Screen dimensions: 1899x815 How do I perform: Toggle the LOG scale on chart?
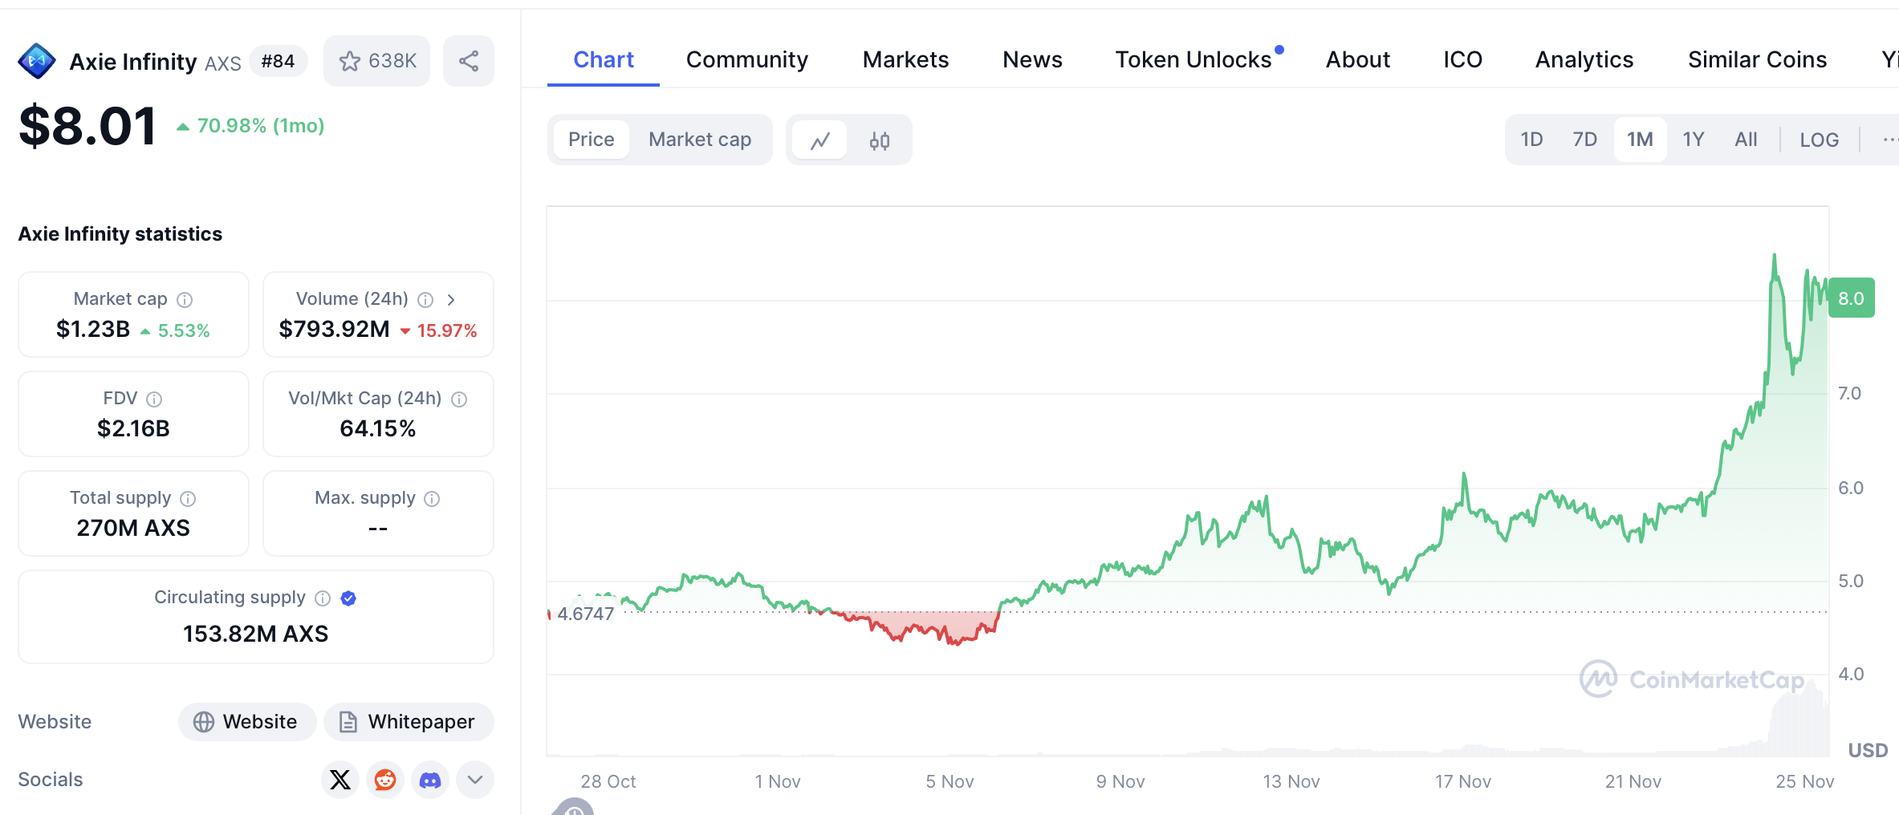point(1819,140)
